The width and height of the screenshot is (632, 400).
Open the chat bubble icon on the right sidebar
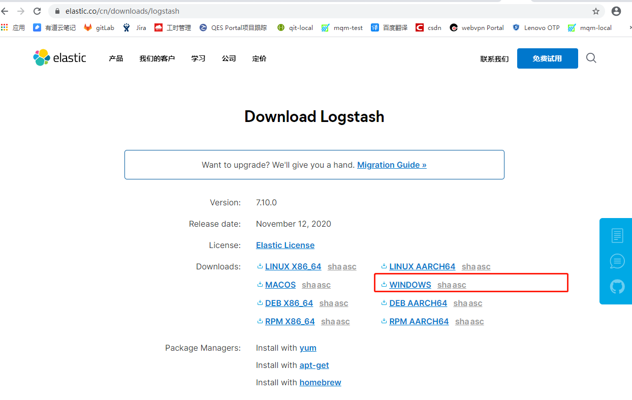click(616, 261)
